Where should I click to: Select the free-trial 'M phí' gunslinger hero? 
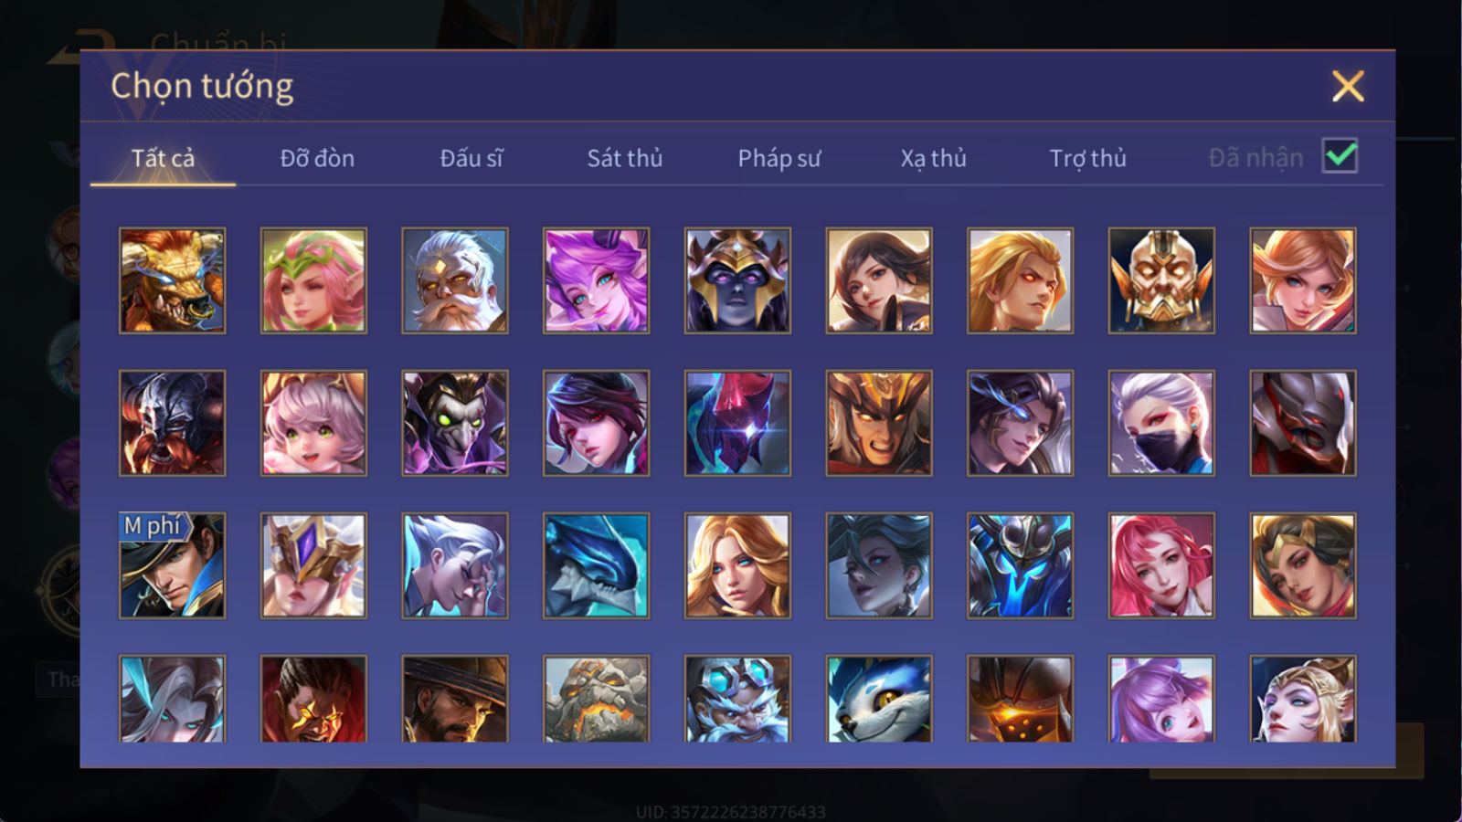(x=172, y=565)
